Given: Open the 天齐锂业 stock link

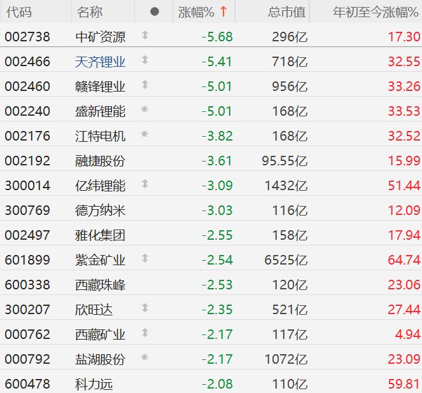Looking at the screenshot, I should click(100, 62).
